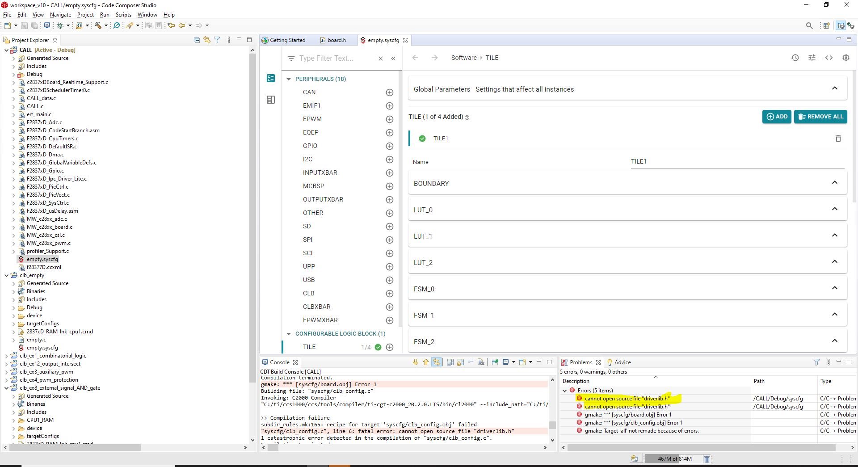Click the heap memory status 467M of 814M
Viewport: 858px width, 467px height.
[674, 459]
